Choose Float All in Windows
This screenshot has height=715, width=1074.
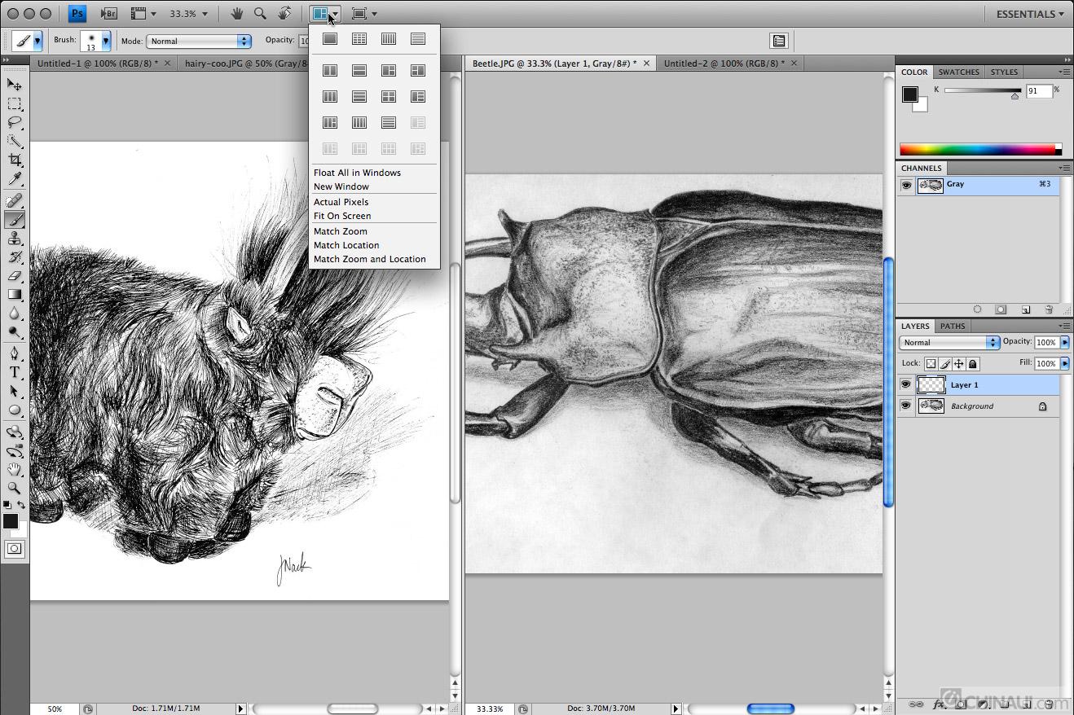click(x=357, y=173)
